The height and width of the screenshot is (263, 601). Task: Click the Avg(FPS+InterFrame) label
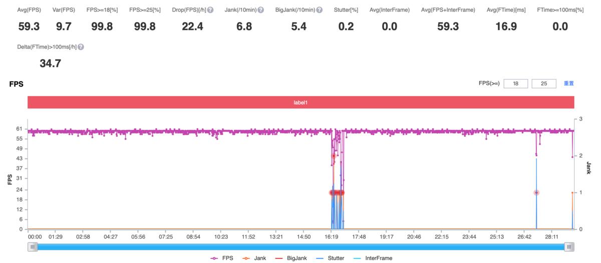(448, 10)
